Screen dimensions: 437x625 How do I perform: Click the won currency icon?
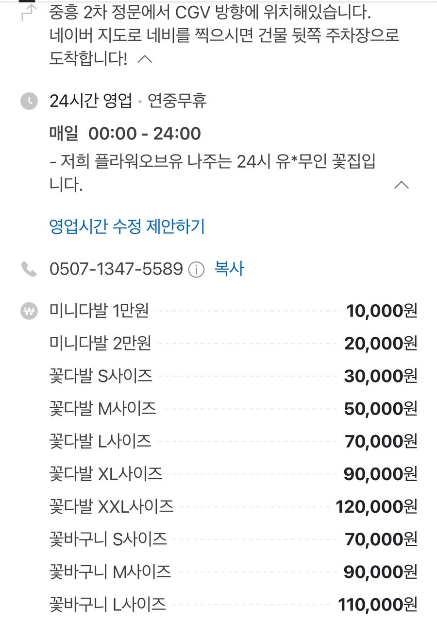[29, 311]
